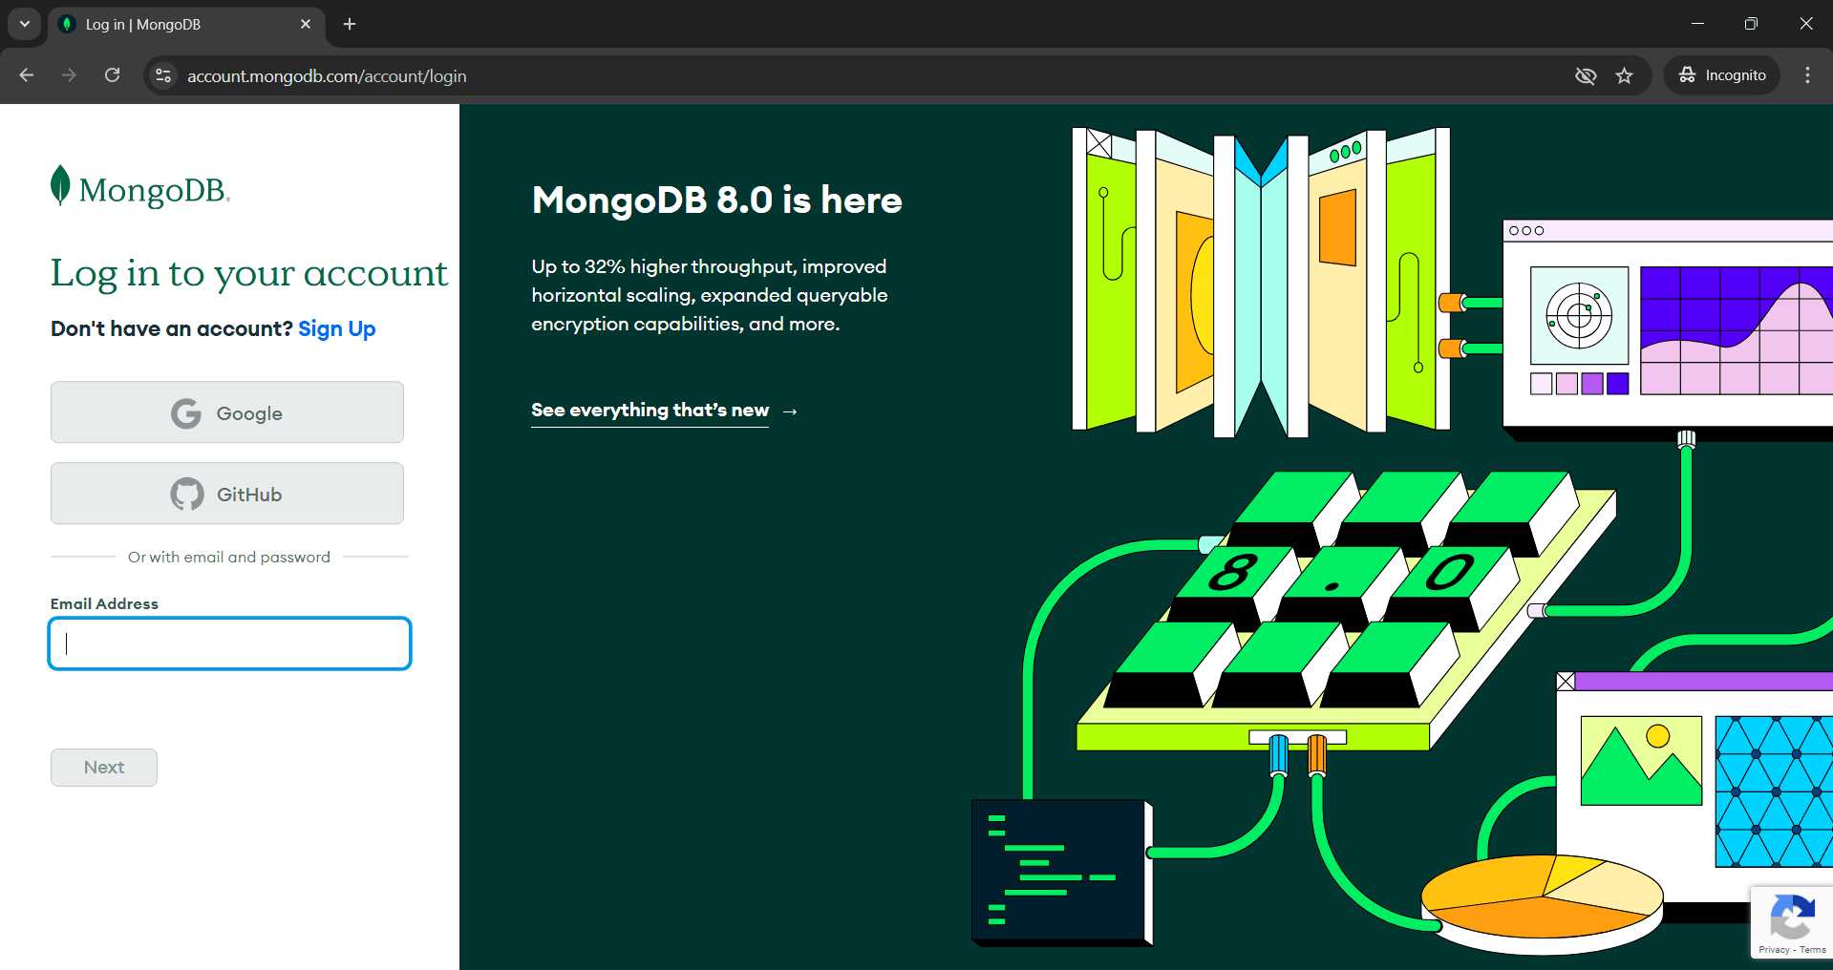Toggle focus into the Email Address field

click(x=229, y=643)
